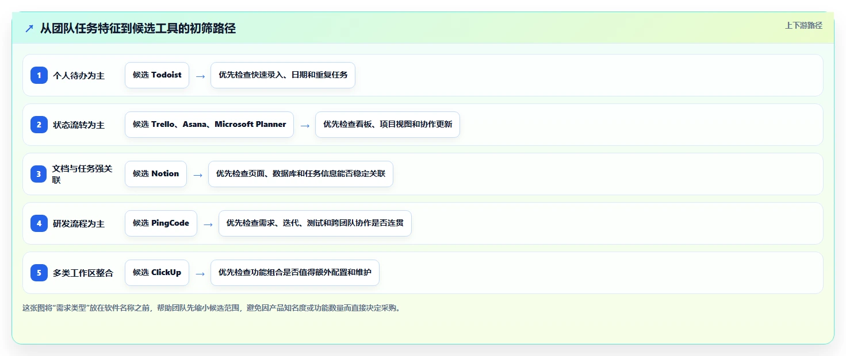Screen dimensions: 846x356
Task: Select step number badge 5
Action: pyautogui.click(x=39, y=272)
